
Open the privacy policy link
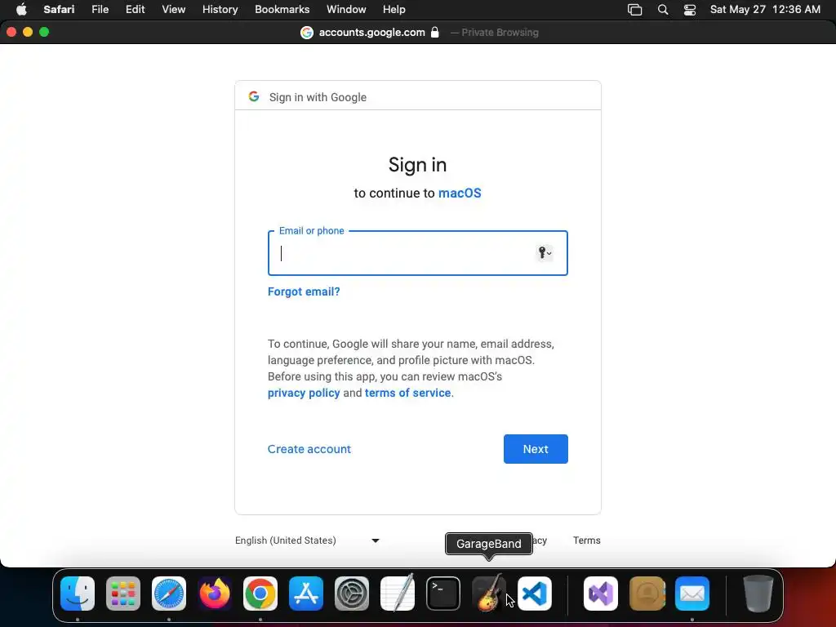click(304, 393)
